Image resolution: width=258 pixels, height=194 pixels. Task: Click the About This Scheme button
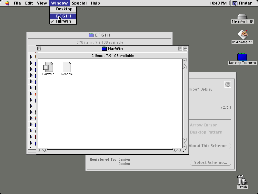point(210,146)
